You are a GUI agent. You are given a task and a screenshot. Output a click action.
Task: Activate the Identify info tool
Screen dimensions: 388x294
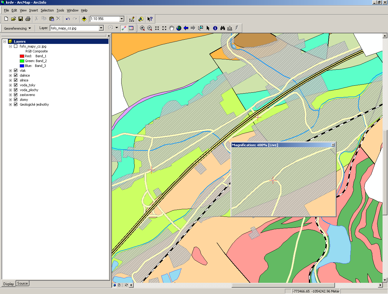215,28
